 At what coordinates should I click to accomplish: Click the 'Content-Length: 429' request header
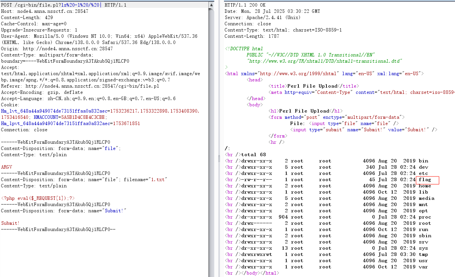click(x=27, y=18)
